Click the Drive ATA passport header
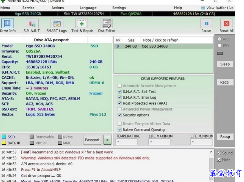Viewport: 244px width, 182px height. (52, 40)
